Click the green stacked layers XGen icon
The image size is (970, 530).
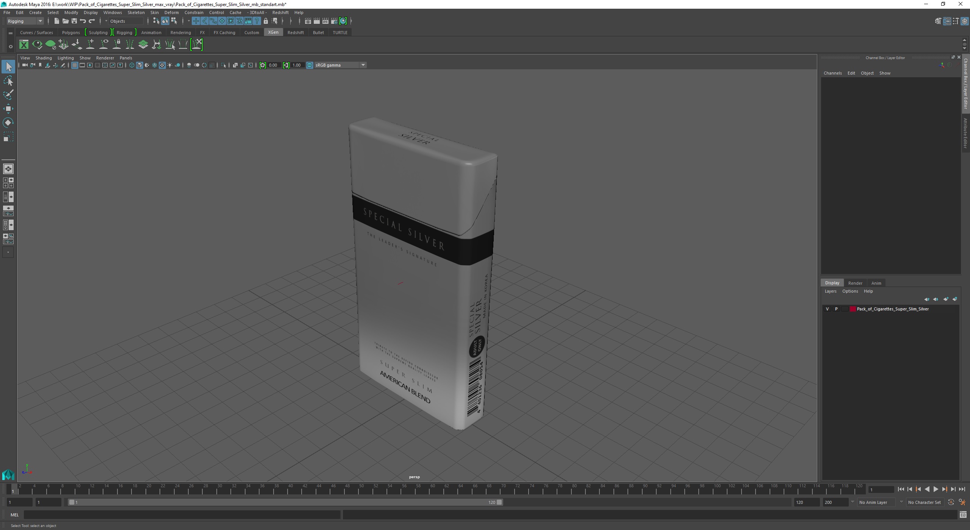(x=143, y=45)
